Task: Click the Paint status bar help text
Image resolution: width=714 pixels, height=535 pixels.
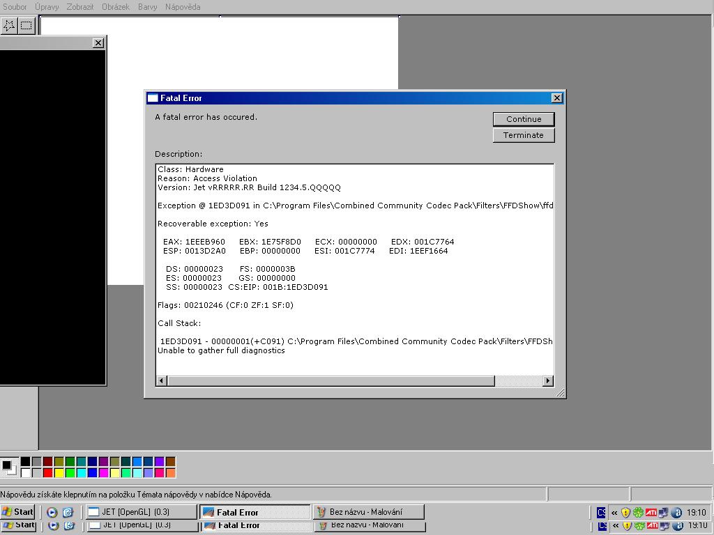Action: click(x=136, y=495)
